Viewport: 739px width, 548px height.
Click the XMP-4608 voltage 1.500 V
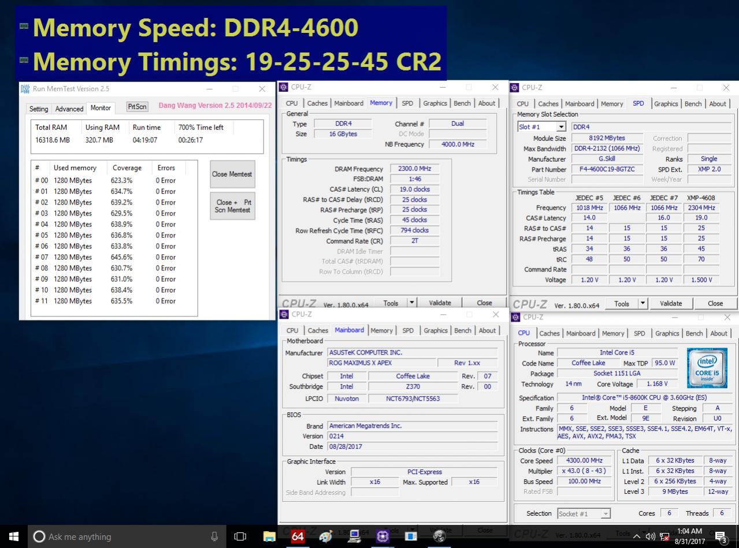pyautogui.click(x=701, y=279)
